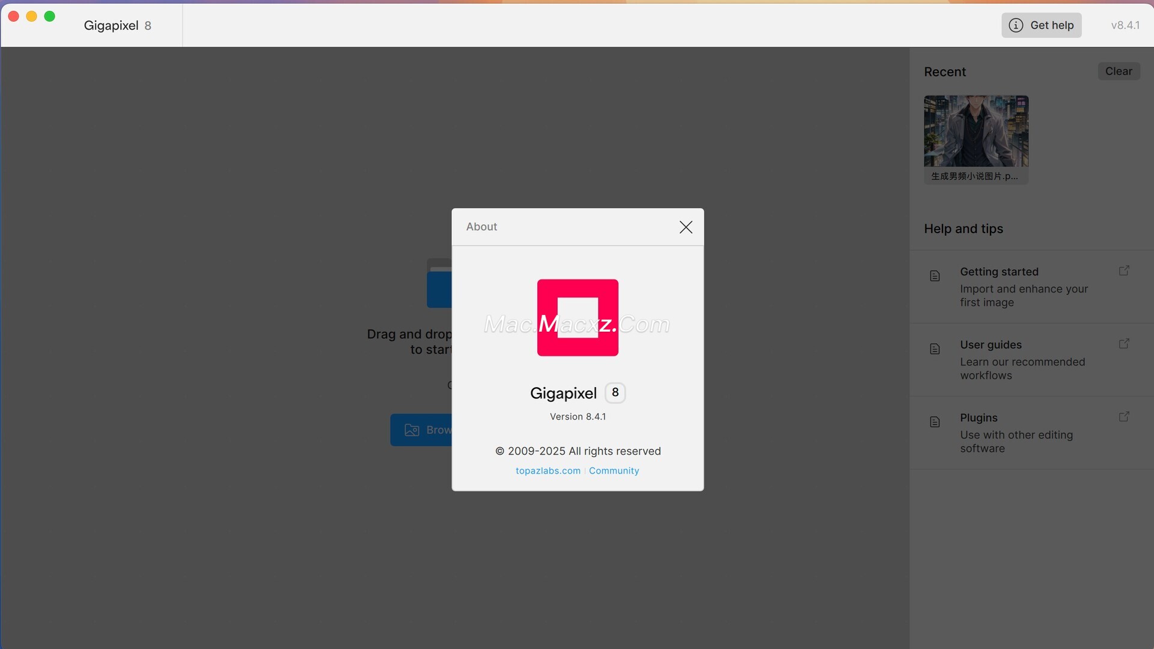The image size is (1154, 649).
Task: Open the Community link
Action: coord(614,471)
